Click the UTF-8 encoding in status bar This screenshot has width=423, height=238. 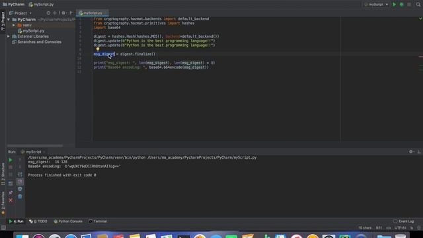(x=401, y=228)
